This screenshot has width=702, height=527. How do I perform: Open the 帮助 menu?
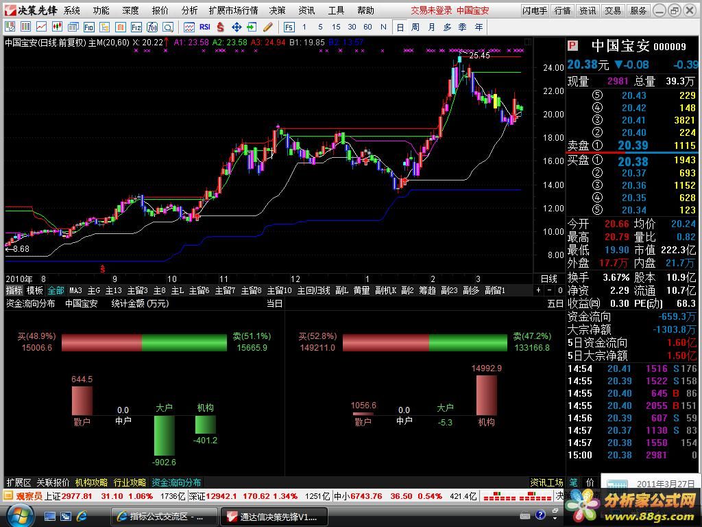365,10
